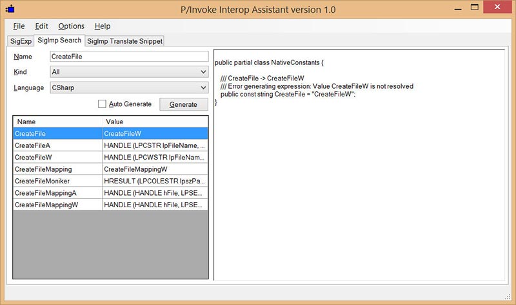Open the Edit menu

pos(42,26)
